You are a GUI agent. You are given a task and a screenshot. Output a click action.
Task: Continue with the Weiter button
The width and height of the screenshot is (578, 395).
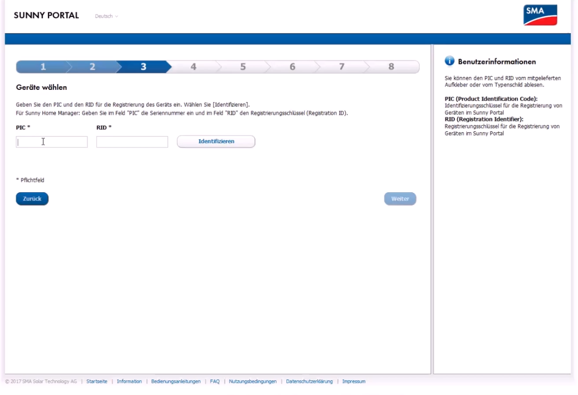pyautogui.click(x=400, y=199)
